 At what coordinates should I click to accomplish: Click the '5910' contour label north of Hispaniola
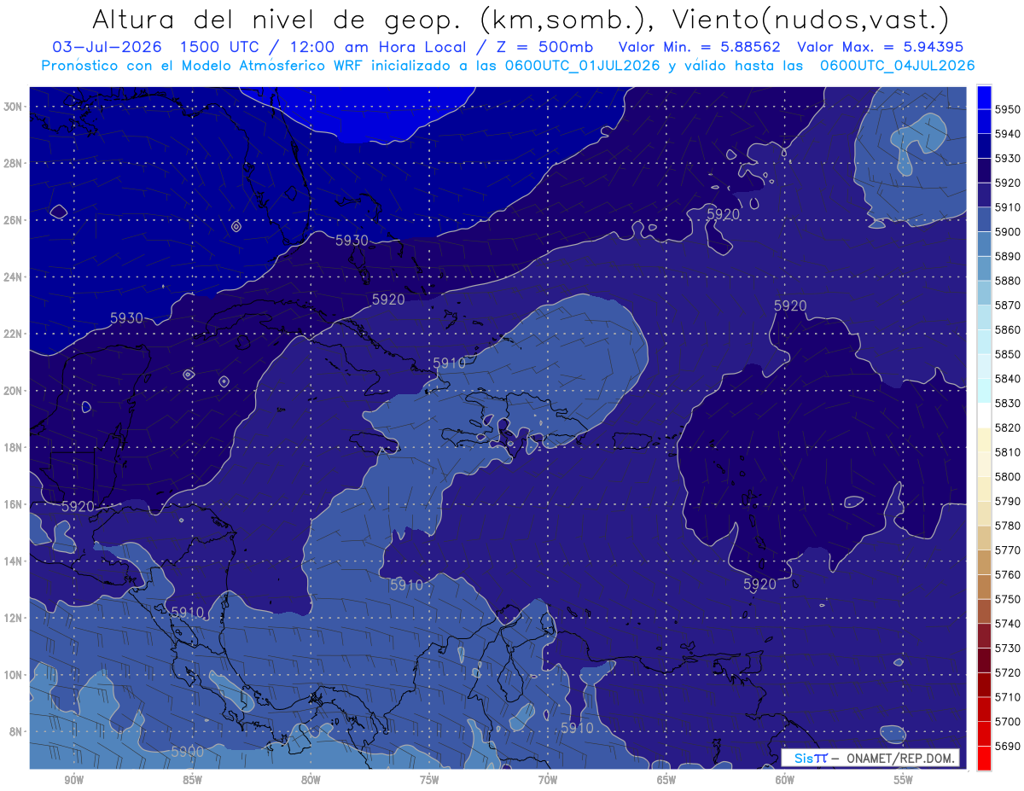[x=449, y=363]
